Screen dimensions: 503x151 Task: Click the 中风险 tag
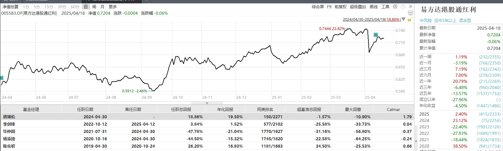click(426, 20)
